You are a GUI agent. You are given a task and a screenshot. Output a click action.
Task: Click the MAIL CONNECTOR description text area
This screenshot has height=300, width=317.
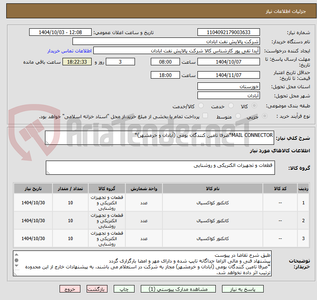pyautogui.click(x=159, y=138)
